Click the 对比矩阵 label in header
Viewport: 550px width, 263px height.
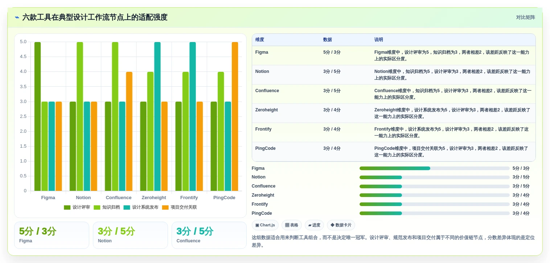526,17
